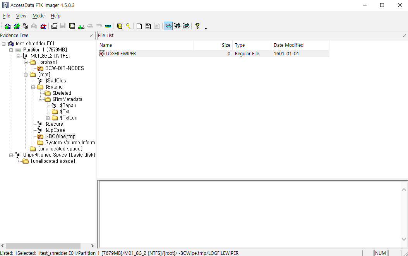Sort file list by Type column
Viewport: 408px width, 256px height.
tap(252, 45)
